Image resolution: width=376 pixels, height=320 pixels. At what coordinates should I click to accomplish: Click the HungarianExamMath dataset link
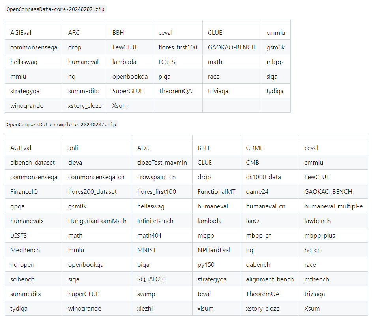click(x=97, y=221)
